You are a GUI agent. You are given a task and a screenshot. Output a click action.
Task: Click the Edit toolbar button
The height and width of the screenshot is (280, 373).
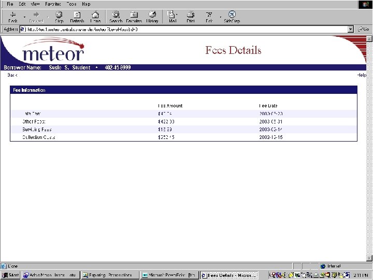209,17
